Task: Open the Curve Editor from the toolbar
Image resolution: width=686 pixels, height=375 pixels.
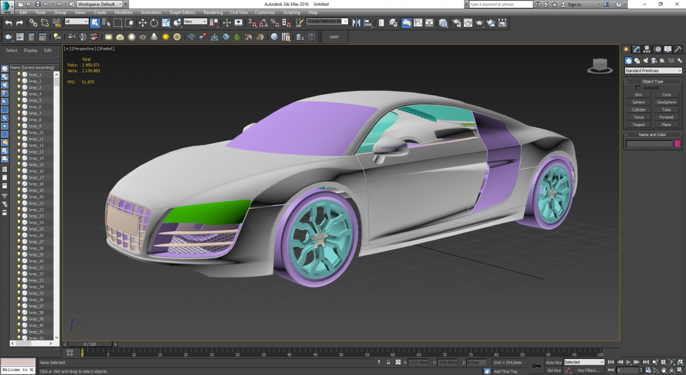Action: 418,23
